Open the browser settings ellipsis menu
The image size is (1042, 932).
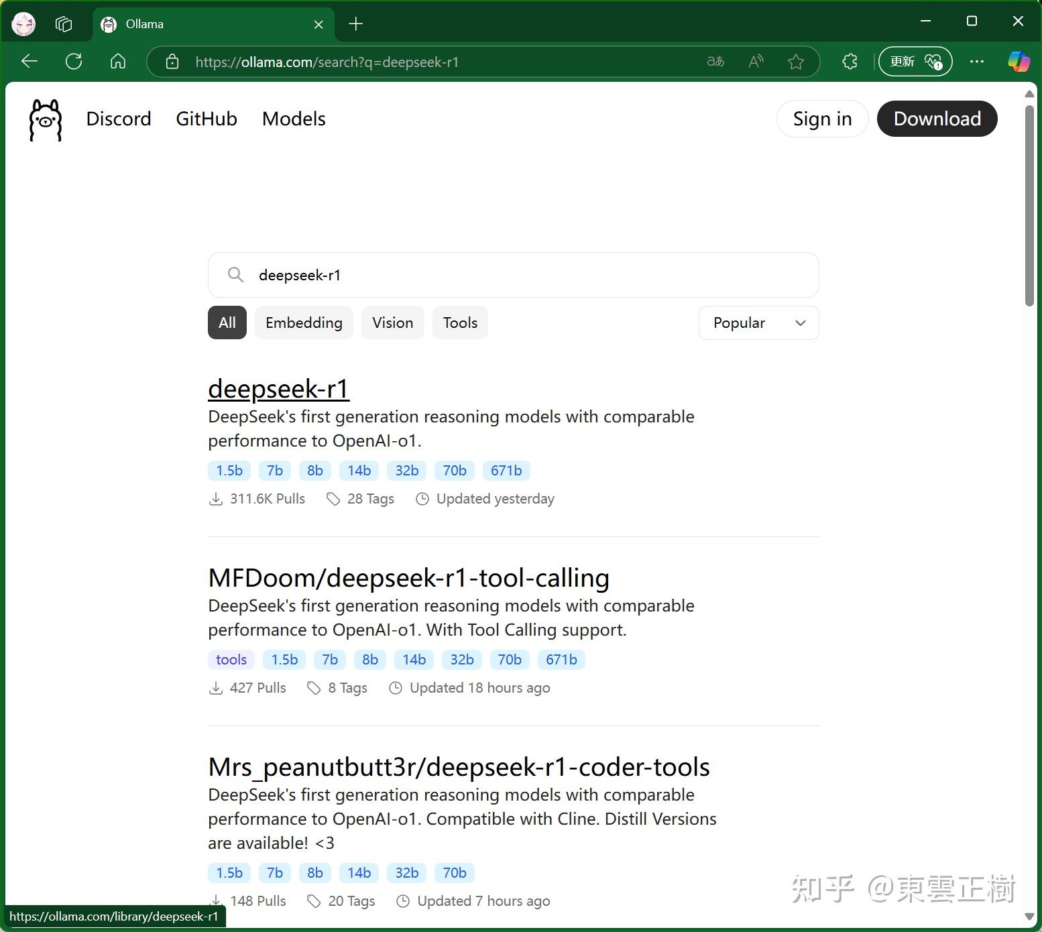pyautogui.click(x=976, y=61)
